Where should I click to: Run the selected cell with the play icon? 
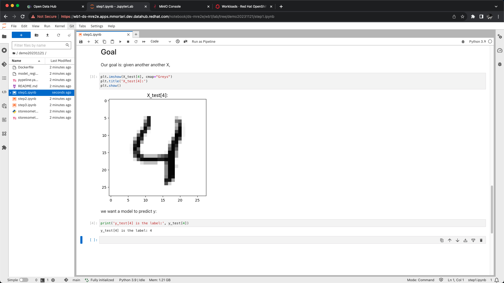point(120,42)
